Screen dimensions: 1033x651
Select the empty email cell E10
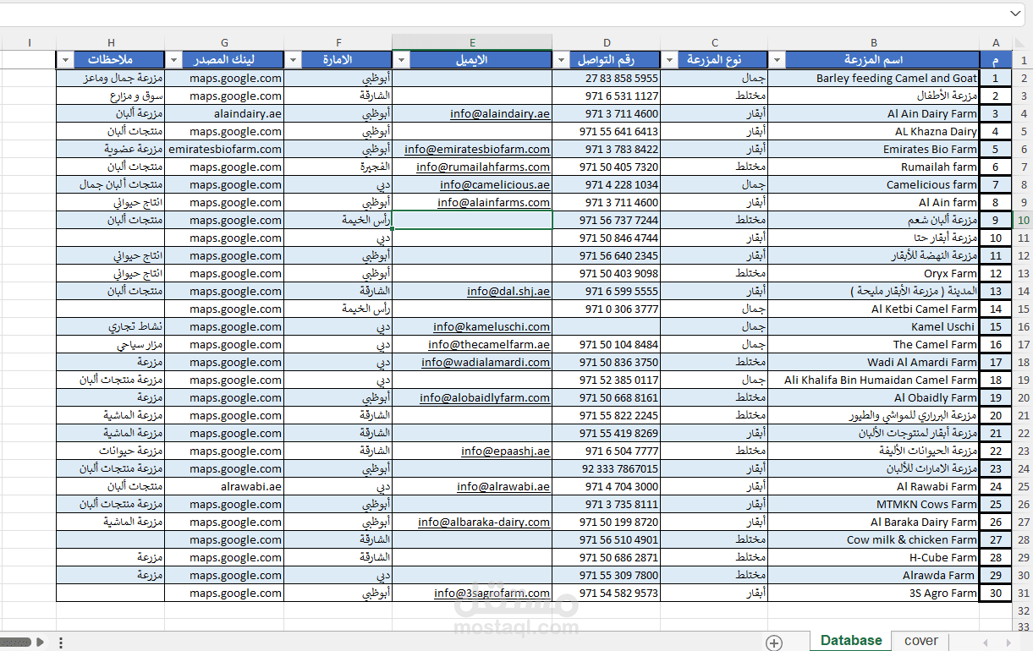[x=472, y=220]
